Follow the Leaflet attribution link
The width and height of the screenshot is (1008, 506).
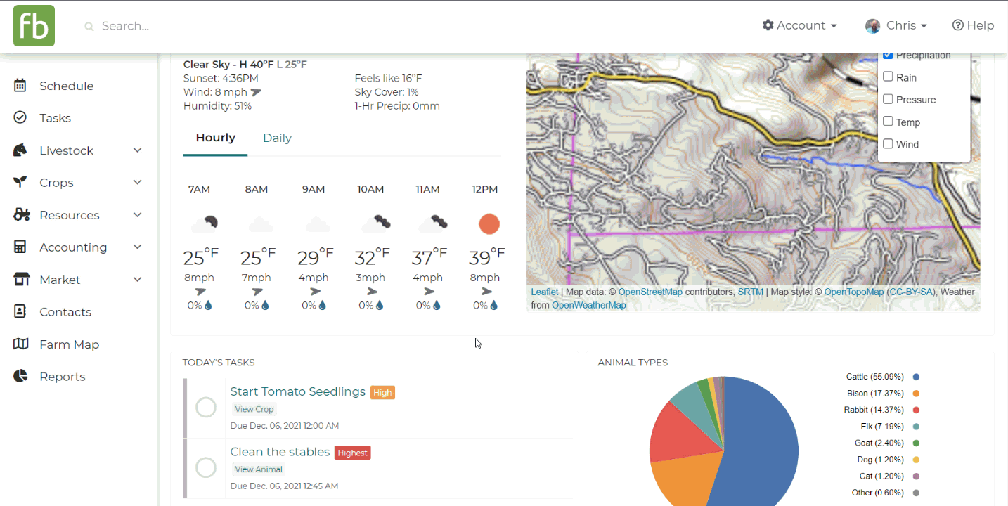click(x=545, y=292)
